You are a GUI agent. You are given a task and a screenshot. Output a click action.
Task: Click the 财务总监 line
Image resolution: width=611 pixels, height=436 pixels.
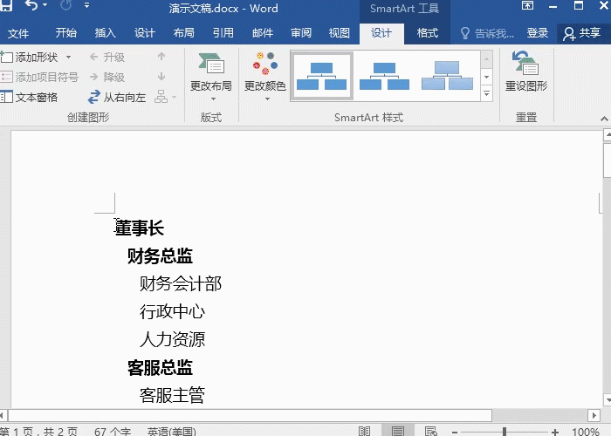(x=160, y=256)
